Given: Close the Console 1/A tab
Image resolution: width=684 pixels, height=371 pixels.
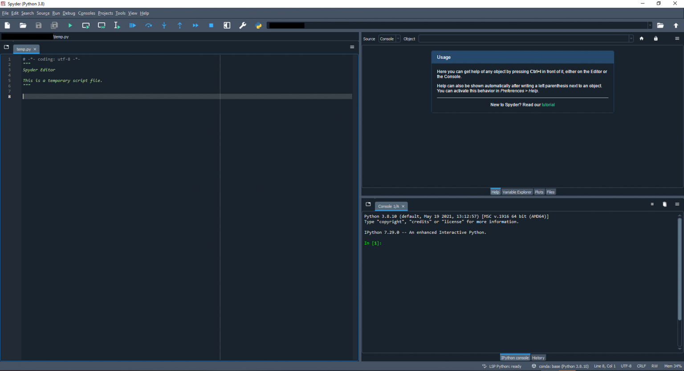Looking at the screenshot, I should click(403, 206).
